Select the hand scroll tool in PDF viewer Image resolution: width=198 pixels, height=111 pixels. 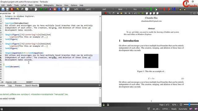coord(114,13)
